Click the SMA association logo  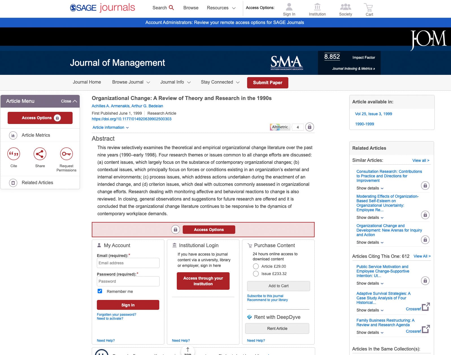pyautogui.click(x=287, y=62)
